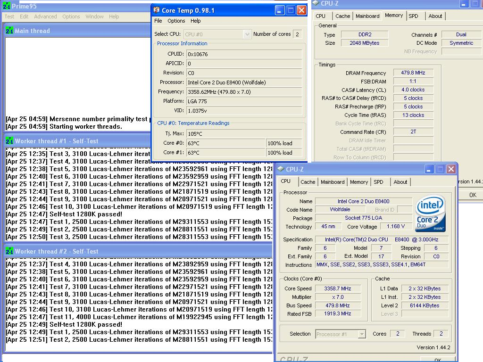
Task: Click the Number of cores field
Action: point(297,34)
